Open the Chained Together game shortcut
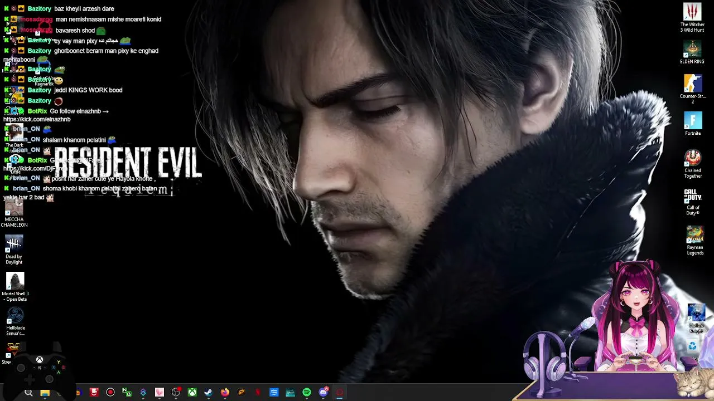The height and width of the screenshot is (401, 714). pos(693,164)
